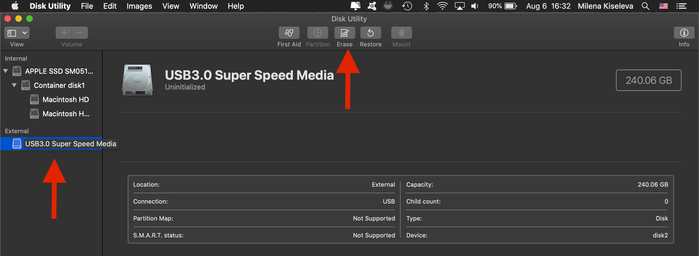
Task: Click the Aug 6 16:32 clock
Action: click(x=548, y=6)
